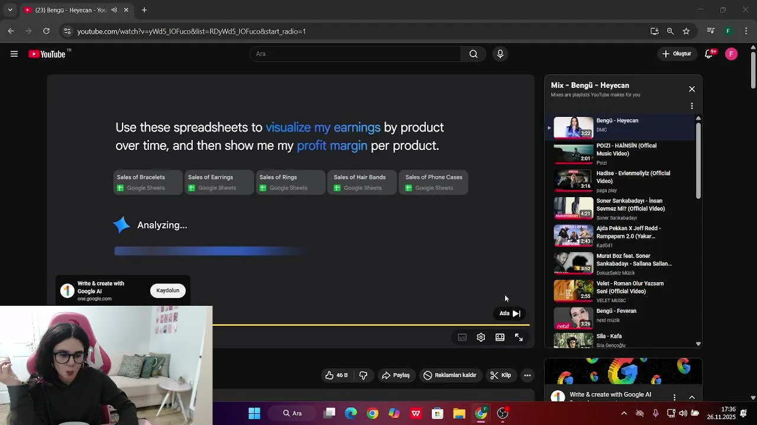Screen dimensions: 757x425
Task: Open Microsoft Edge from taskbar
Action: click(351, 413)
